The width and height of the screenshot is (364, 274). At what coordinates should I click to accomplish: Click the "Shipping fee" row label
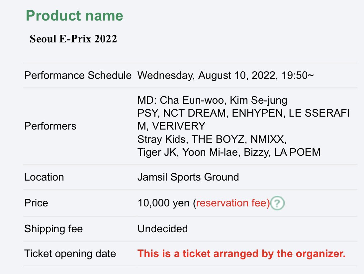tap(53, 229)
